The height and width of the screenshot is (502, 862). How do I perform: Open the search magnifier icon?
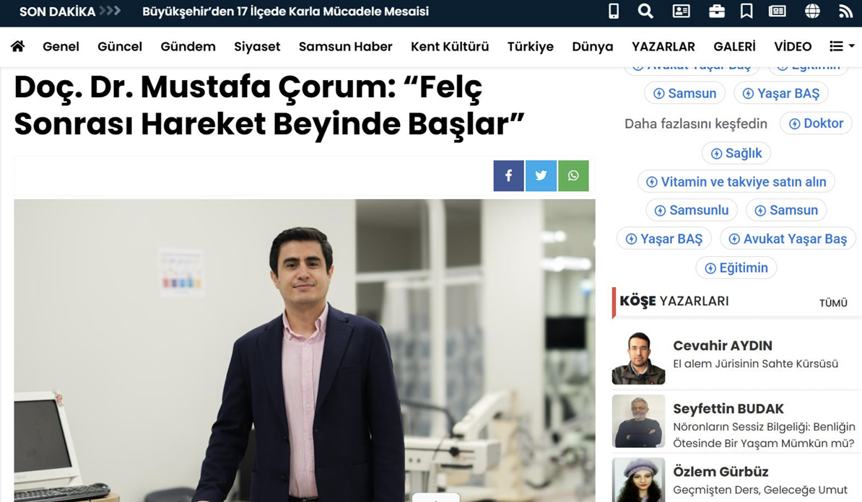(x=645, y=12)
